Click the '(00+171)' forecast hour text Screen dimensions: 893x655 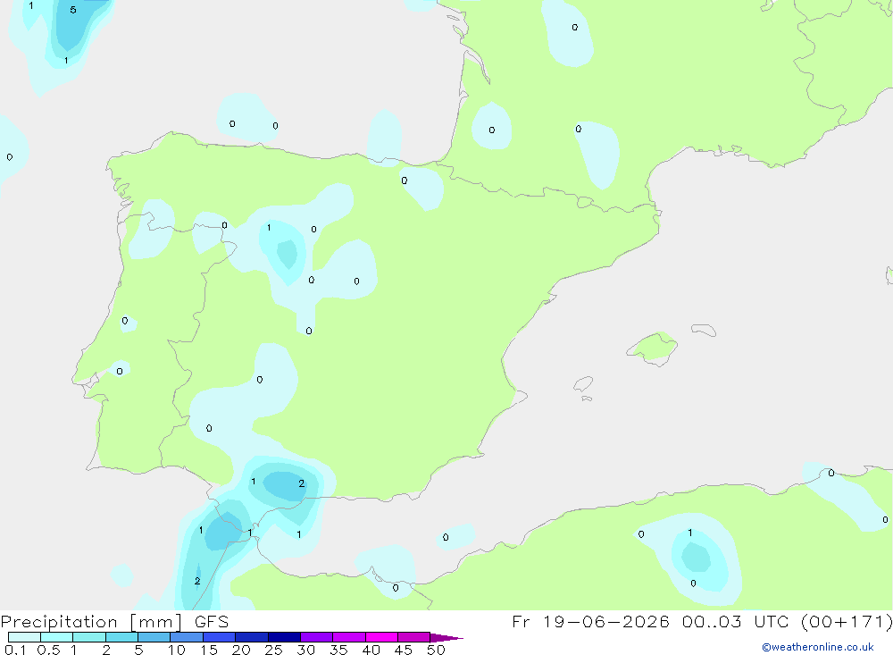(847, 621)
